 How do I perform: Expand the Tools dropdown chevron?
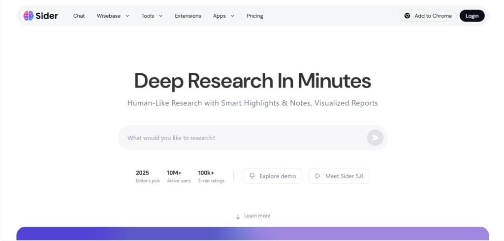click(160, 16)
